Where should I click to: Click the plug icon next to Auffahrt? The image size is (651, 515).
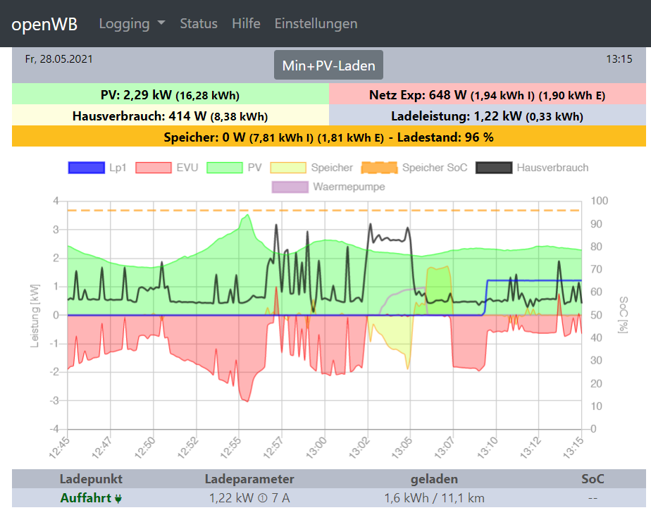(x=118, y=499)
